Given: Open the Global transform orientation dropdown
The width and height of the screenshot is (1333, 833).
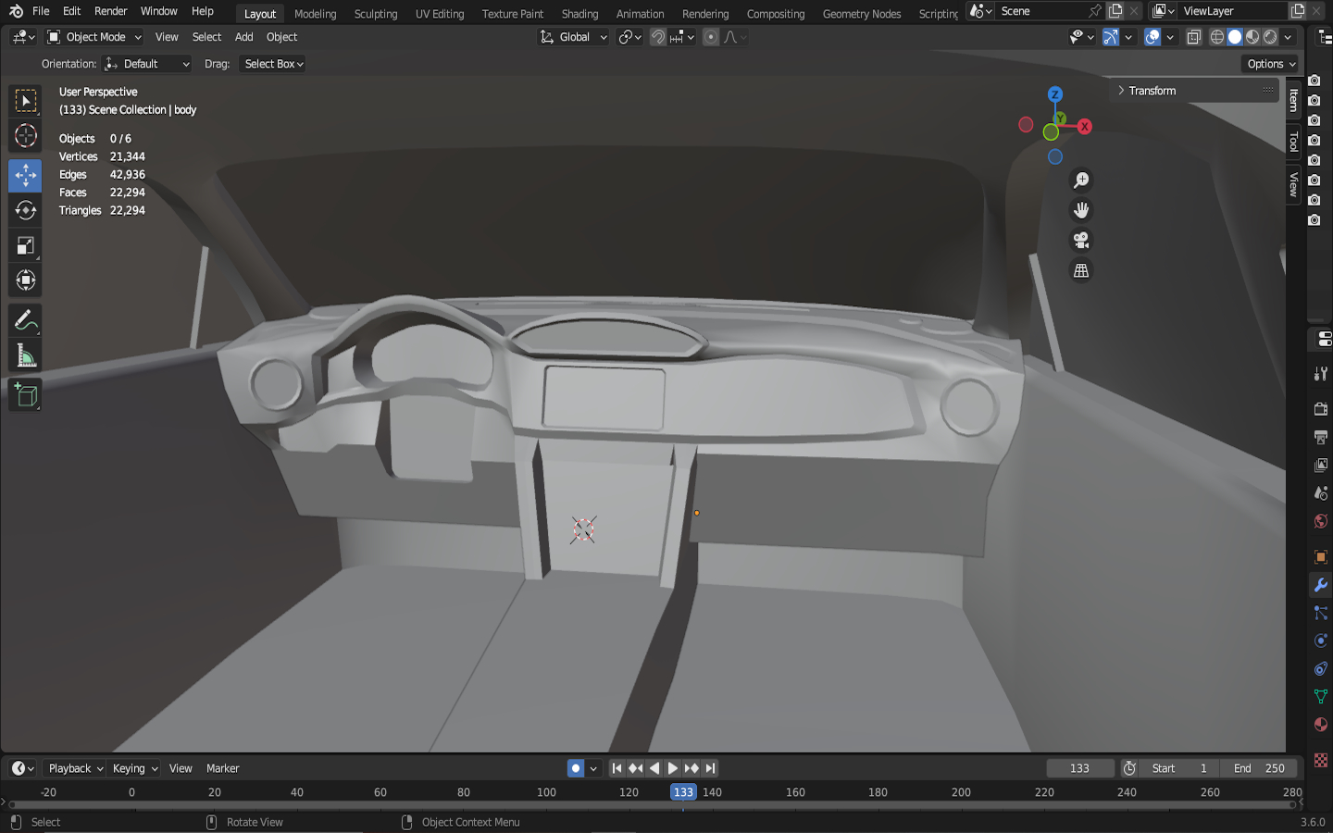Looking at the screenshot, I should tap(573, 37).
